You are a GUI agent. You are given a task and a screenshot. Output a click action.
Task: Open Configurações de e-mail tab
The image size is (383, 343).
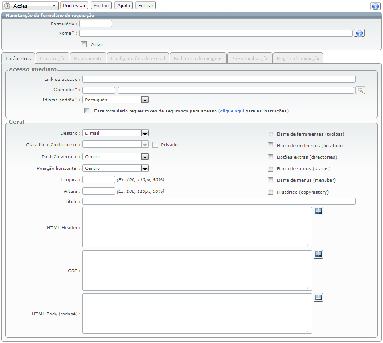pos(138,58)
